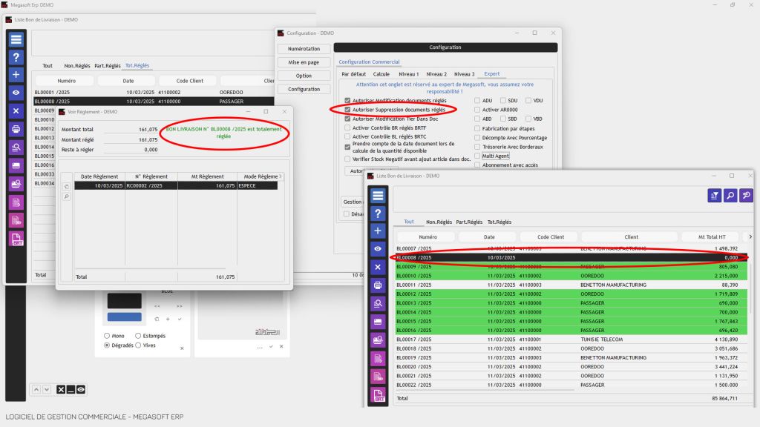Sort by Code Client header in right window
The image size is (760, 427).
click(551, 236)
